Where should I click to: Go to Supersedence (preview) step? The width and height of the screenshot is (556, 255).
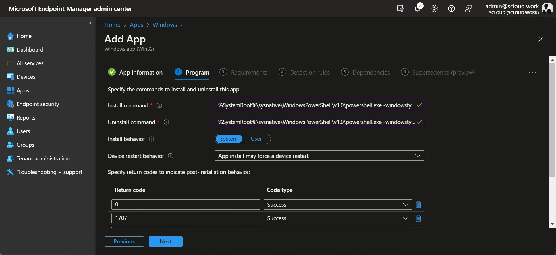pos(438,73)
